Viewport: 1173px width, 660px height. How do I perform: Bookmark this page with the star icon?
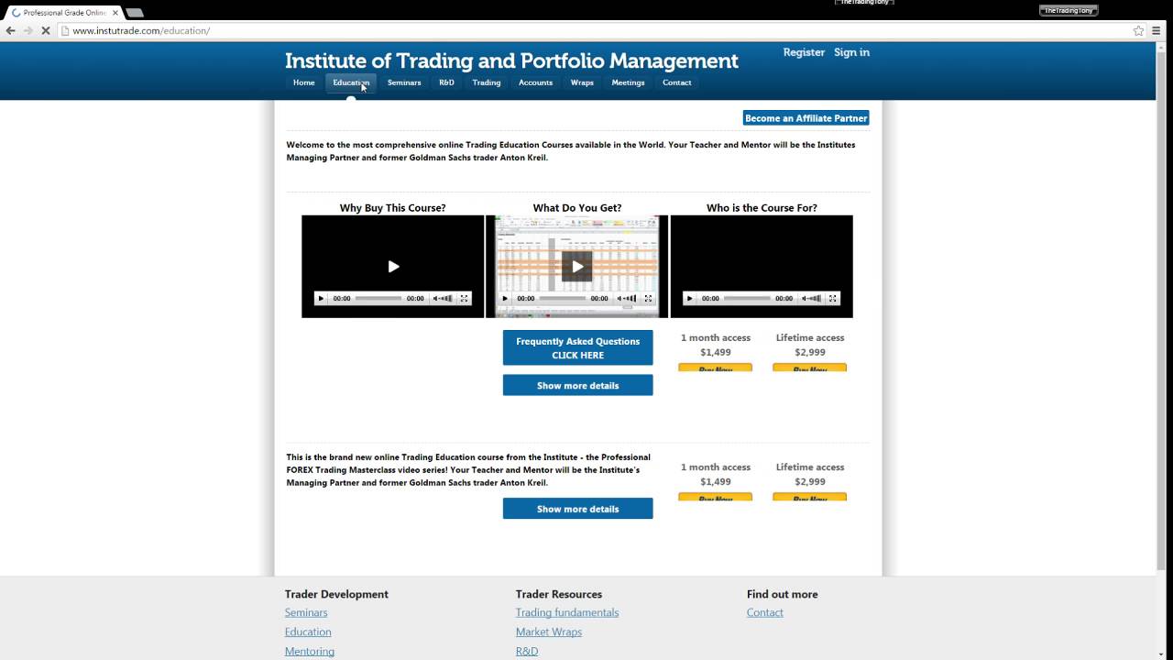1139,30
